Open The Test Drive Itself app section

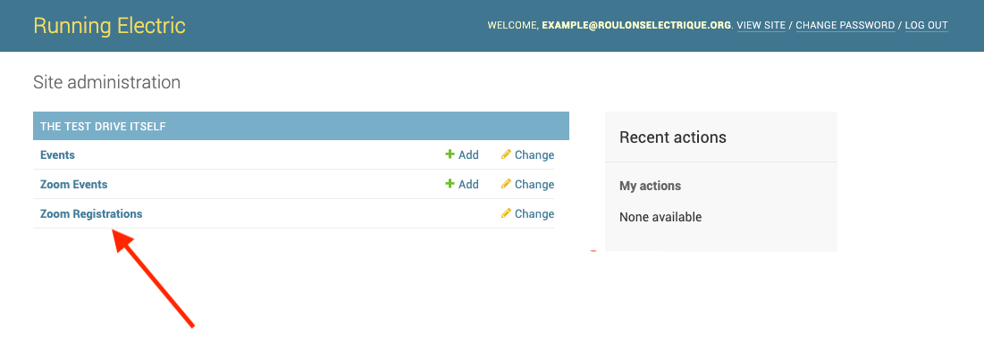pos(103,126)
